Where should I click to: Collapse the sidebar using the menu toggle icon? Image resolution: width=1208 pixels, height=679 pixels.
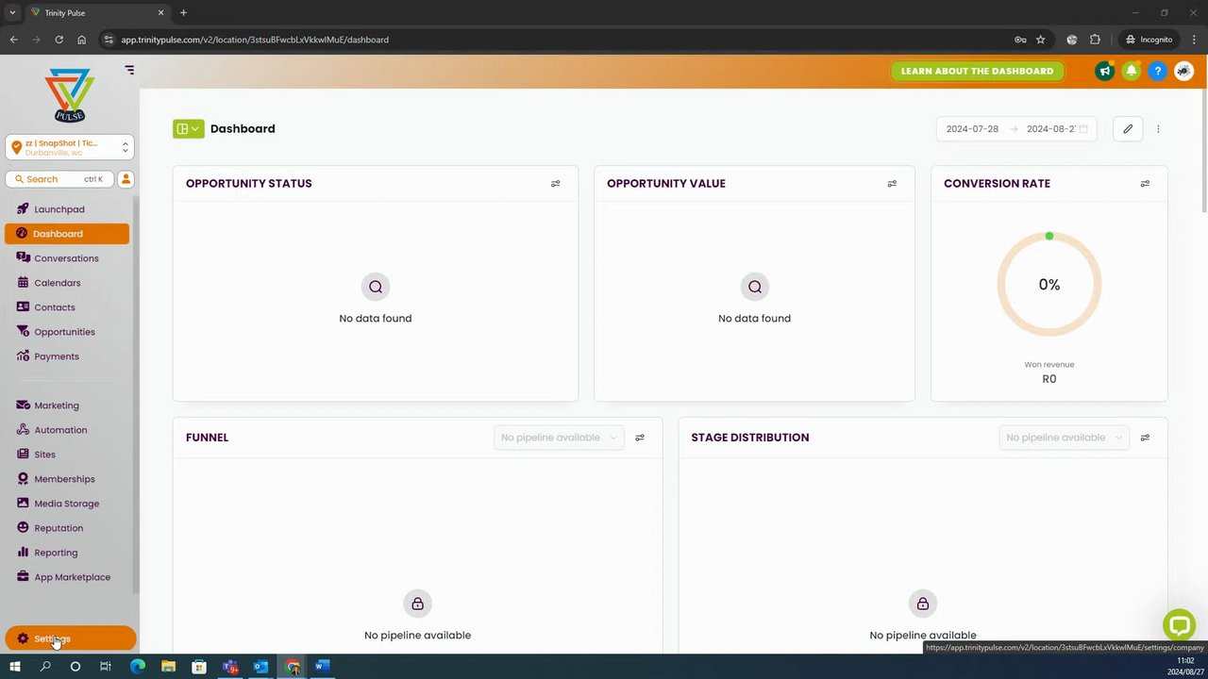pos(129,70)
